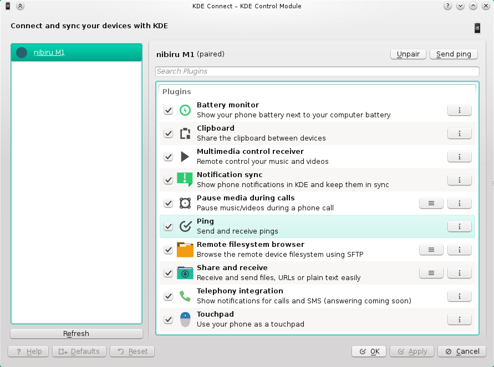Click 'Share the clipboard between devices' description
Screen dimensions: 494x367
click(x=261, y=138)
